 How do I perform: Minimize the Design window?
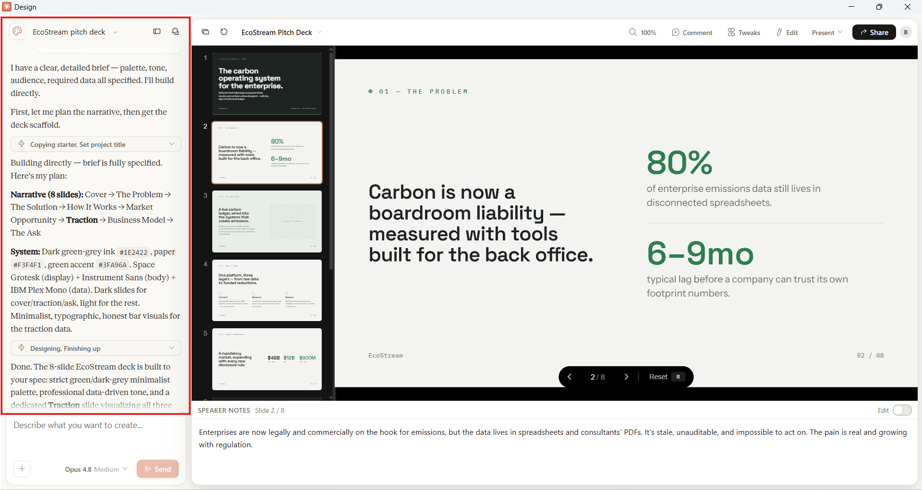click(x=851, y=7)
